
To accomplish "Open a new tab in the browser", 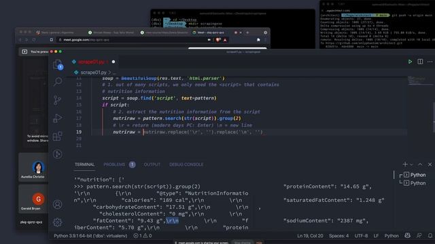I will [x=247, y=33].
